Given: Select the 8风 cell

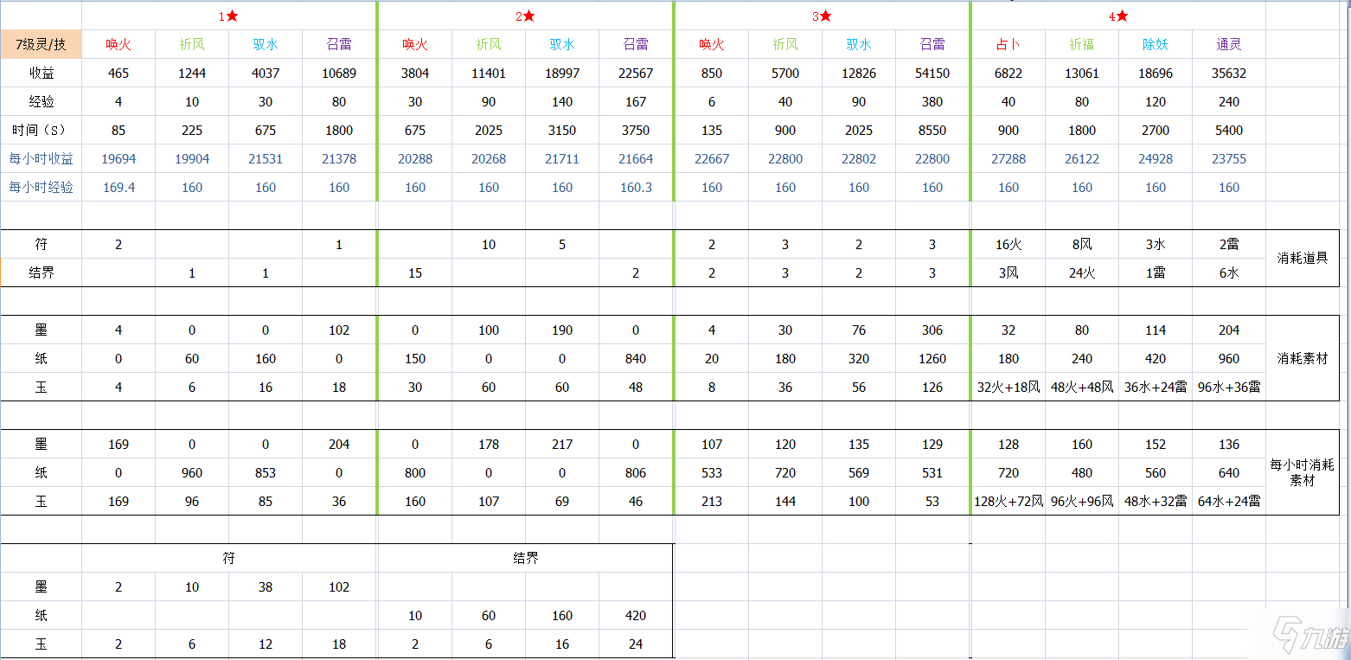Looking at the screenshot, I should [x=1082, y=245].
